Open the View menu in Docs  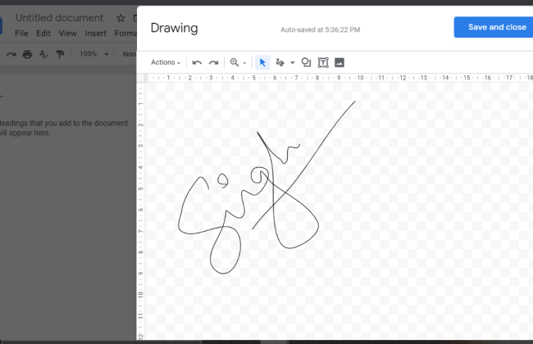(x=67, y=34)
